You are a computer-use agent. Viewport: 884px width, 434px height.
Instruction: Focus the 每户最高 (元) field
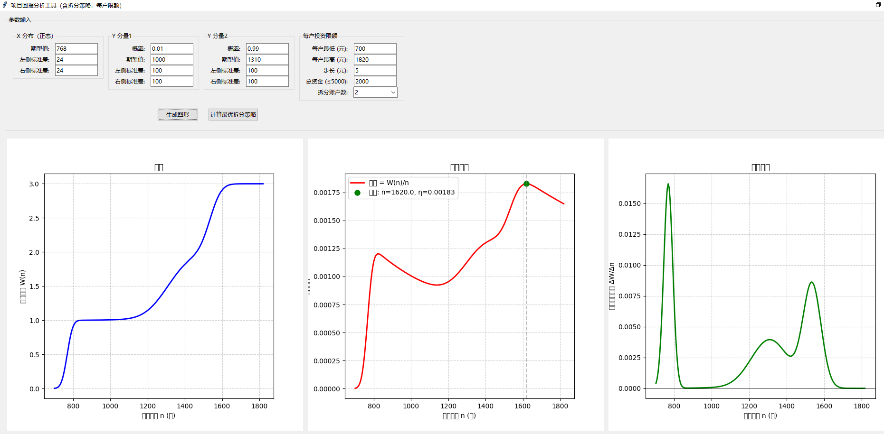pos(375,60)
